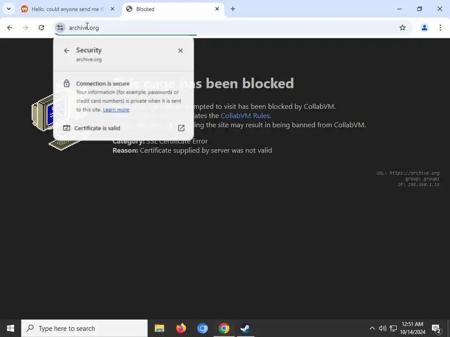Close the Blocked tab
The image size is (450, 337).
[217, 9]
